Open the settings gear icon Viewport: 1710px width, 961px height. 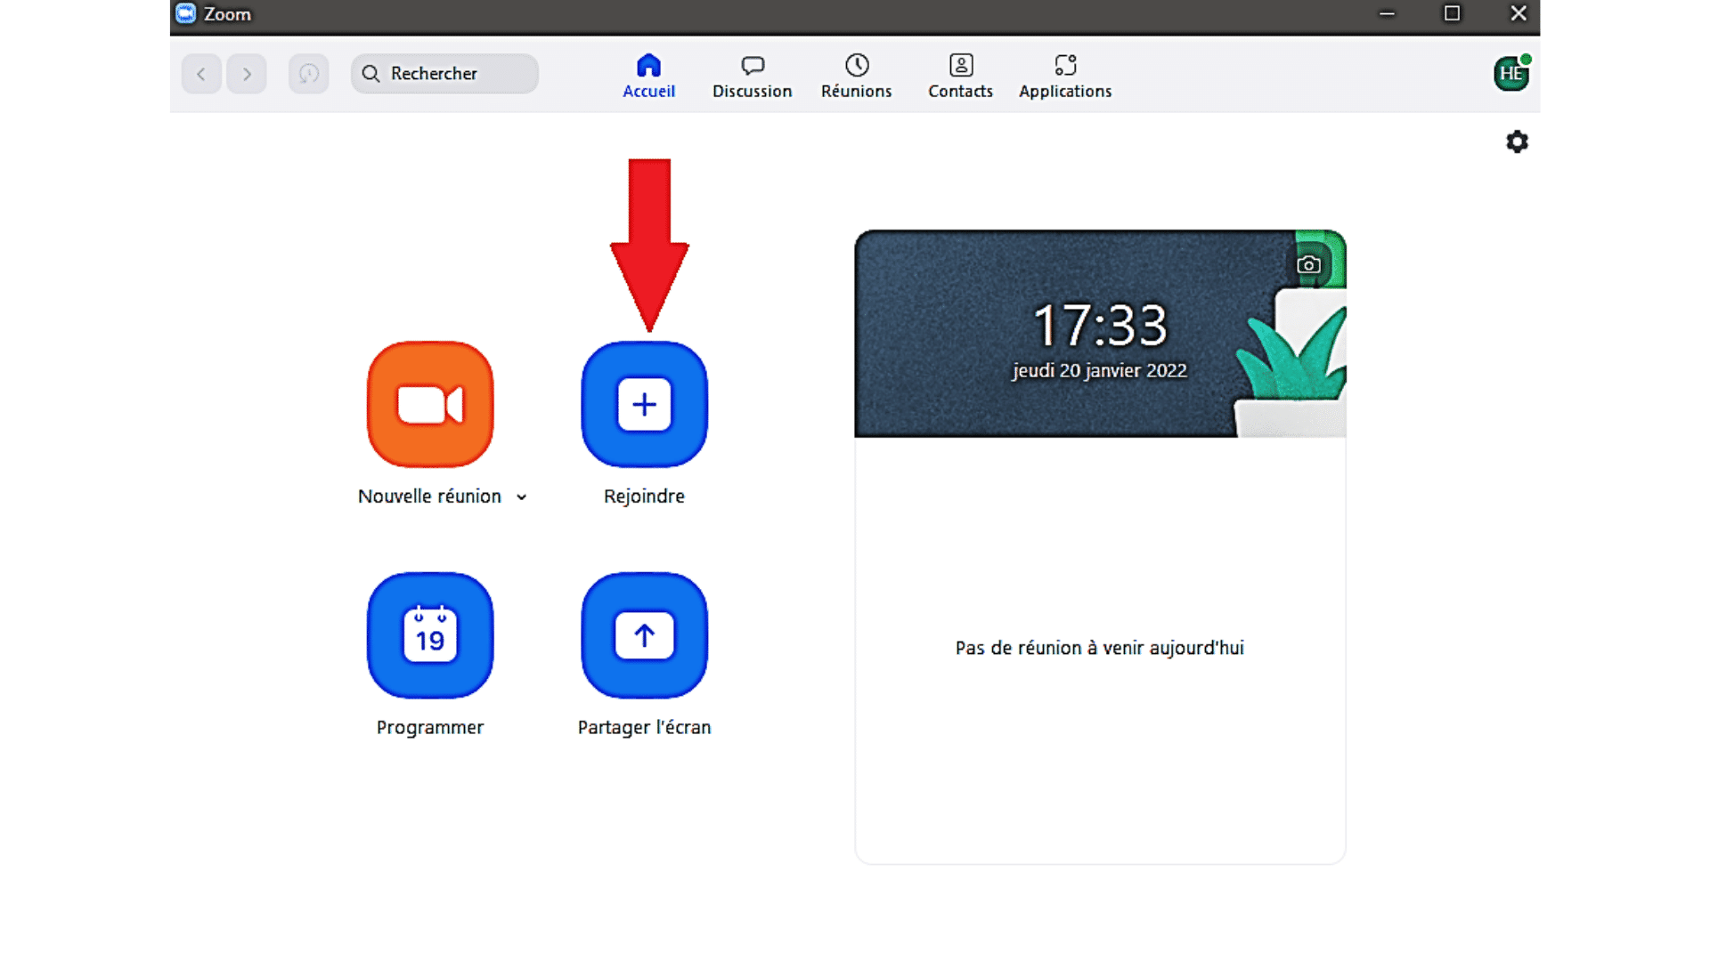(1517, 141)
